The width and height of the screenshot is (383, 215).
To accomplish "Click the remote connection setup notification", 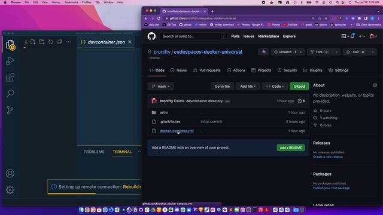I will (95, 187).
